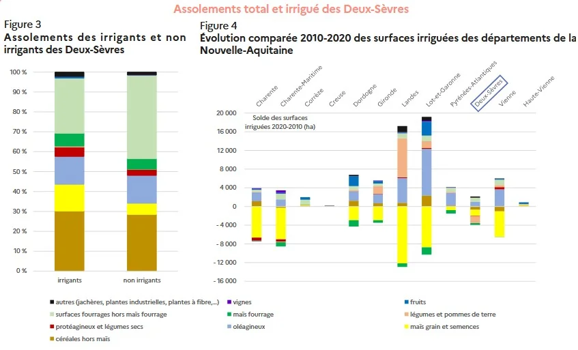This screenshot has width=578, height=350.
Task: Click the green 'maïs fourrage' legend swatch
Action: tap(229, 315)
